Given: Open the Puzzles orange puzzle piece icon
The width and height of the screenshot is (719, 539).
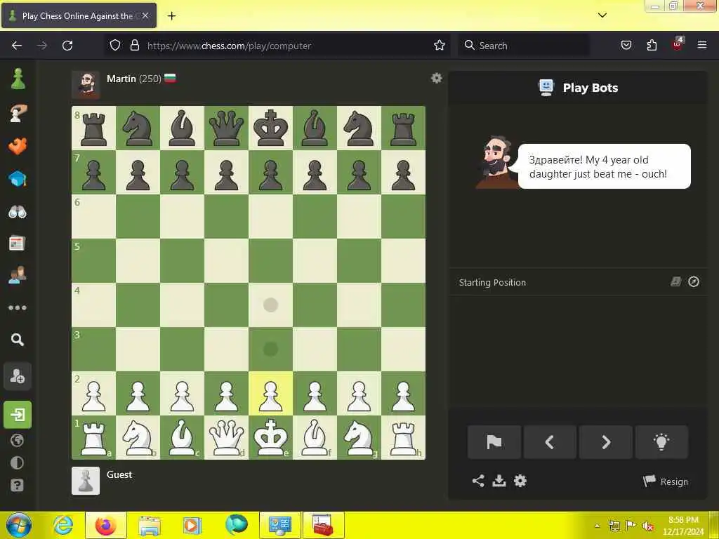Looking at the screenshot, I should click(x=18, y=146).
